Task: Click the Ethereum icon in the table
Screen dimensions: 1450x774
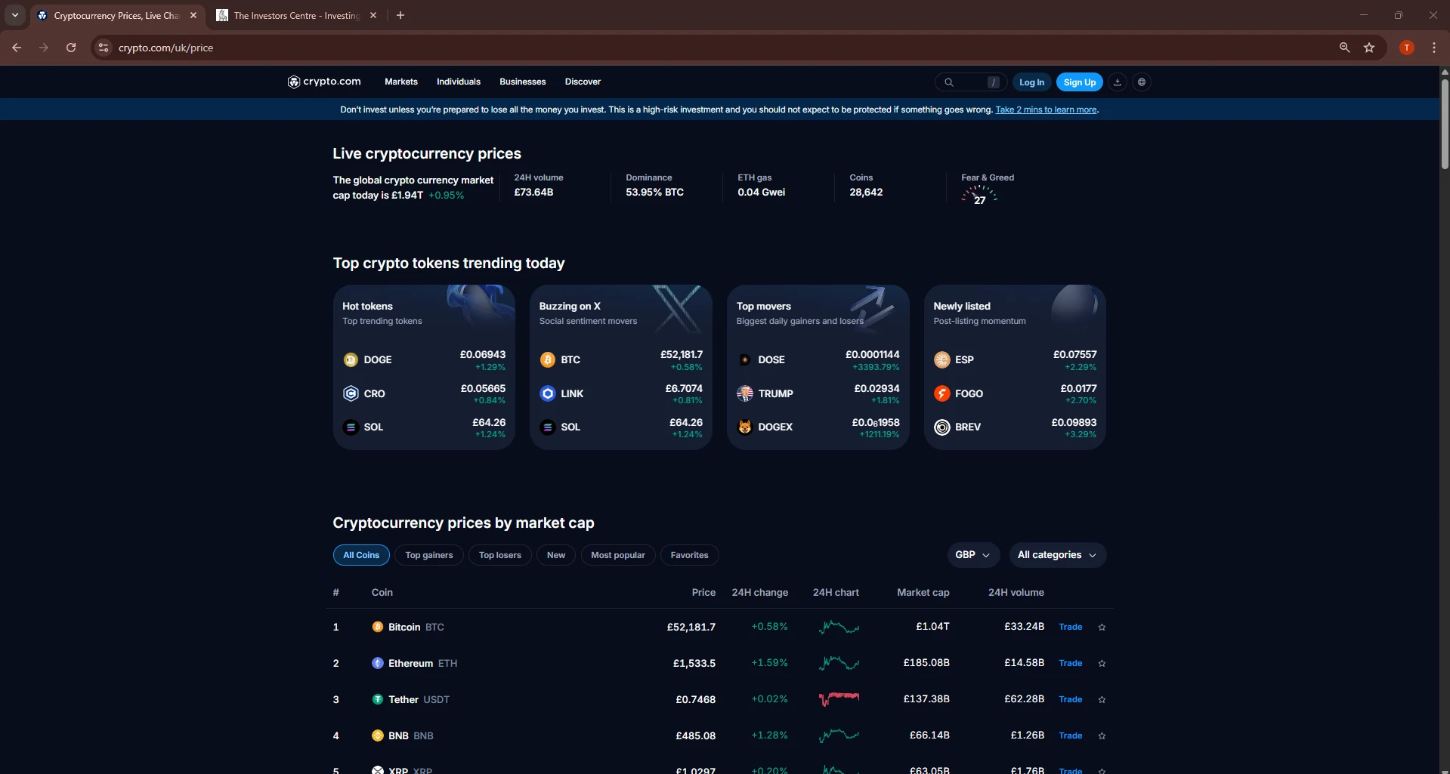Action: [378, 663]
